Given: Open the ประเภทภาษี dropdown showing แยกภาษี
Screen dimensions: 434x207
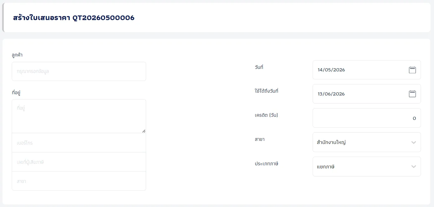Looking at the screenshot, I should tap(367, 167).
